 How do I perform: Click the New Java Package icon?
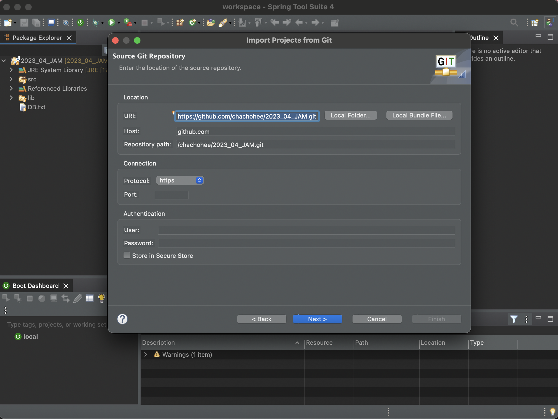(180, 22)
